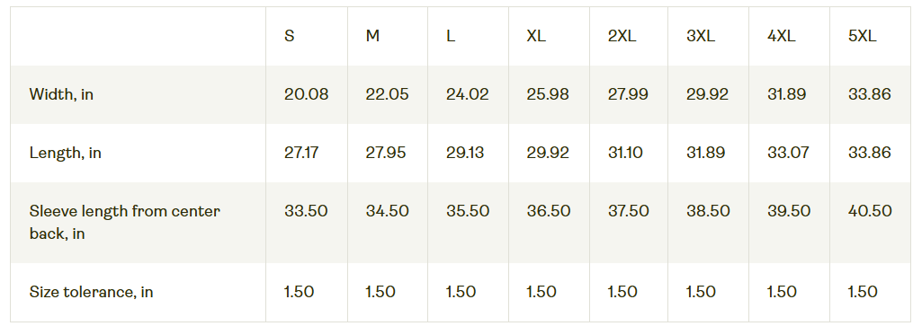This screenshot has height=326, width=913.
Task: Click the 2XL column header
Action: [622, 36]
